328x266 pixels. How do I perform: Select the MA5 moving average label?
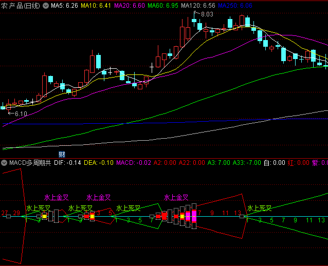[64, 5]
